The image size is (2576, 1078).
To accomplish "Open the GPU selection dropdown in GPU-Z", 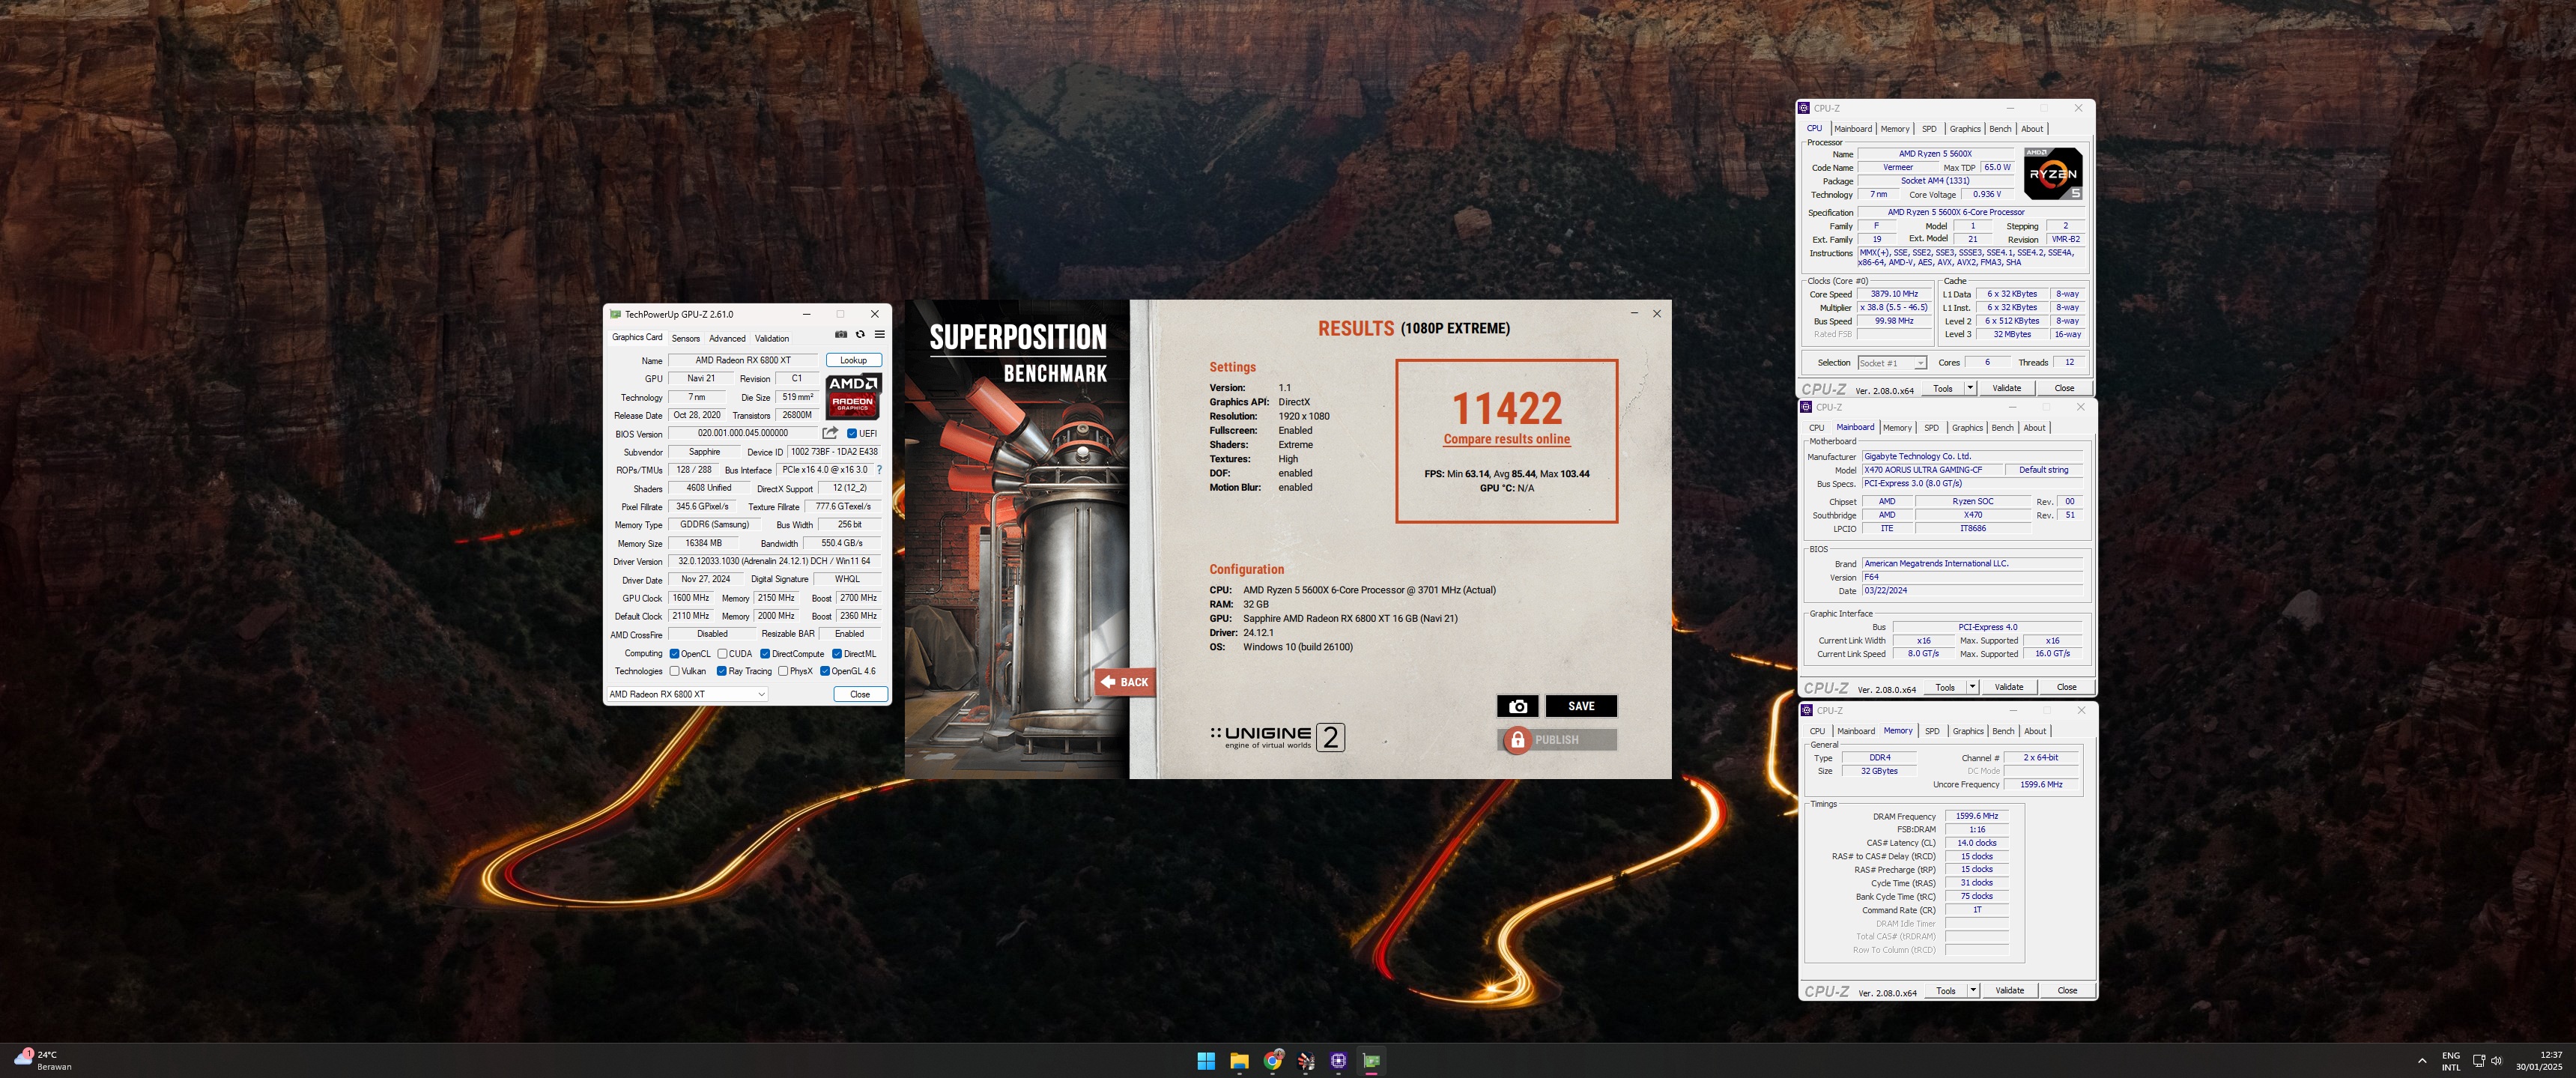I will (687, 694).
